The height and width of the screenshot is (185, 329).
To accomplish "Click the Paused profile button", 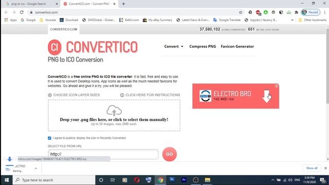I will [x=310, y=12].
